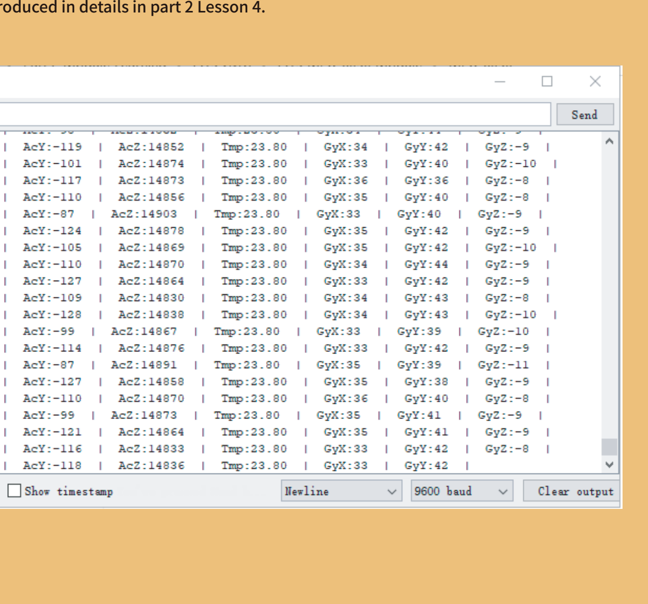Enable the Show timestamp checkbox
648x604 pixels.
point(15,491)
